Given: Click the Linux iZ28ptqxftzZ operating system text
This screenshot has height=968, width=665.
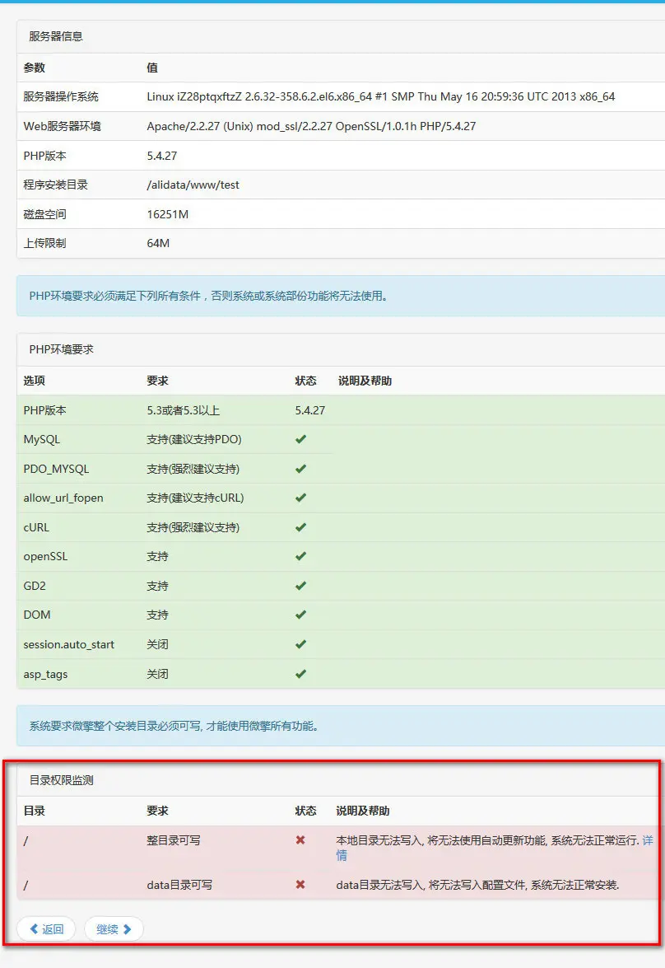Looking at the screenshot, I should tap(380, 96).
